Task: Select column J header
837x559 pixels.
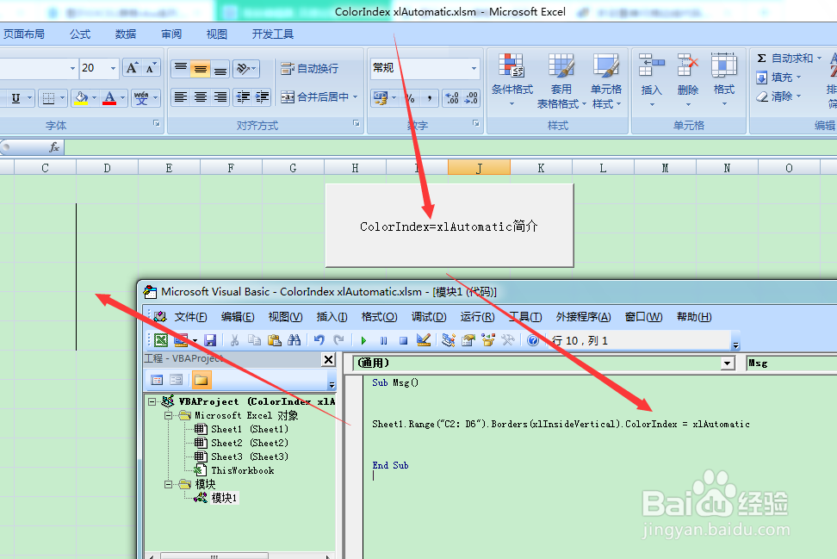Action: pyautogui.click(x=479, y=167)
